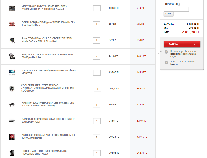Click the 407,28 TL price

click(114, 24)
